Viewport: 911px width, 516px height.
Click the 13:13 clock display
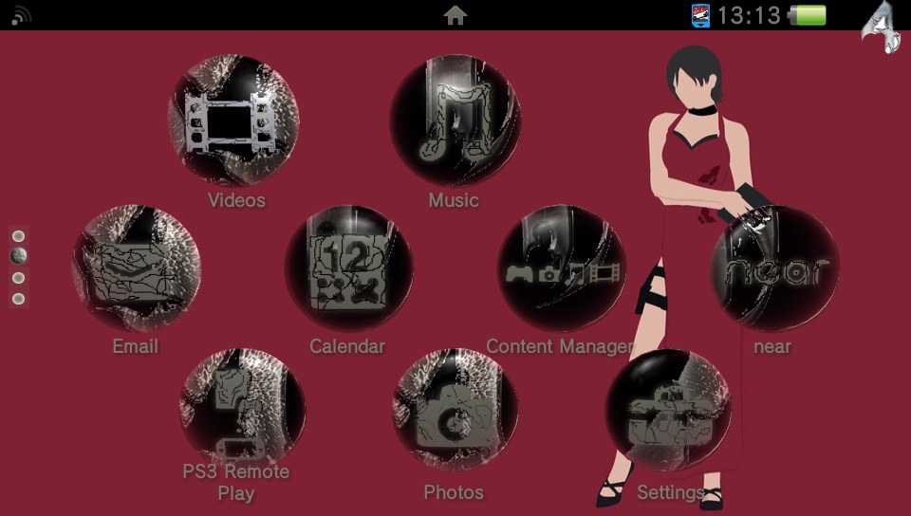point(750,15)
